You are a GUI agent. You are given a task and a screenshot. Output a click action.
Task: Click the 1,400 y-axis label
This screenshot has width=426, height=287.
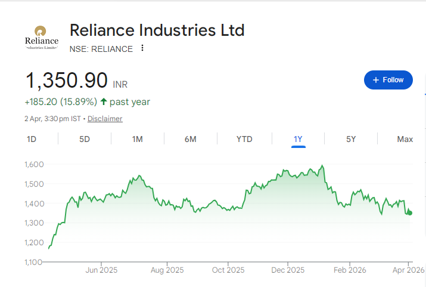(34, 203)
